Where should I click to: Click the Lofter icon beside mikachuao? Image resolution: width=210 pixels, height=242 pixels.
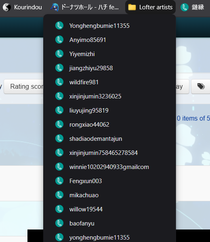click(59, 195)
